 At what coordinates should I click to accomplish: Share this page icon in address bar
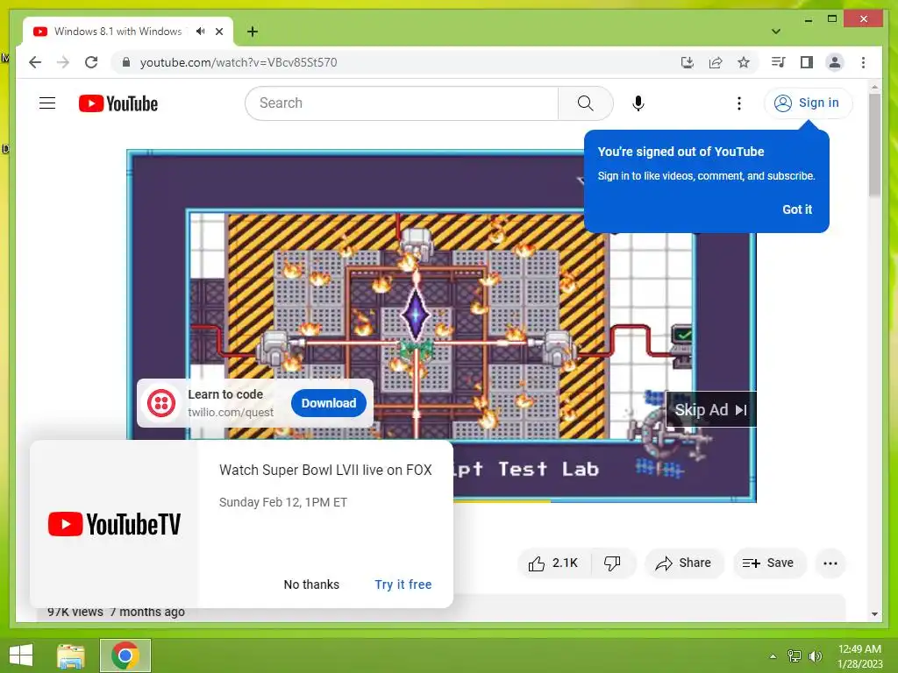716,62
